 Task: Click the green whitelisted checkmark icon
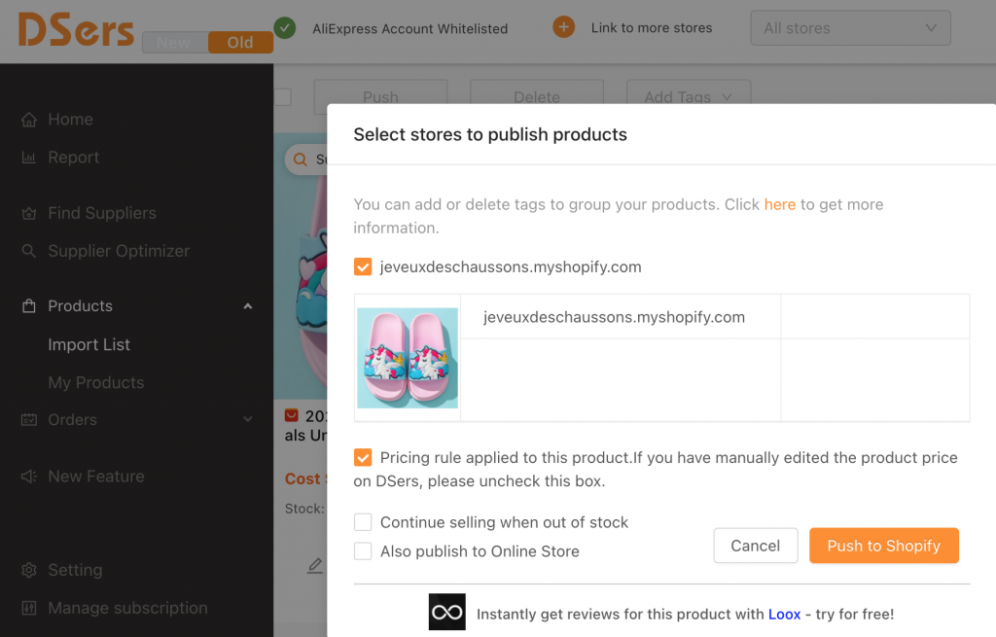[x=285, y=27]
